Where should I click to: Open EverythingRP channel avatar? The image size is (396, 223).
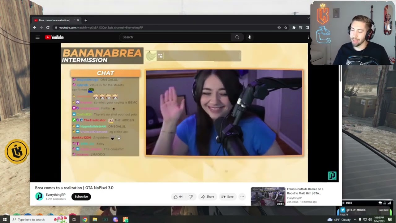click(39, 196)
